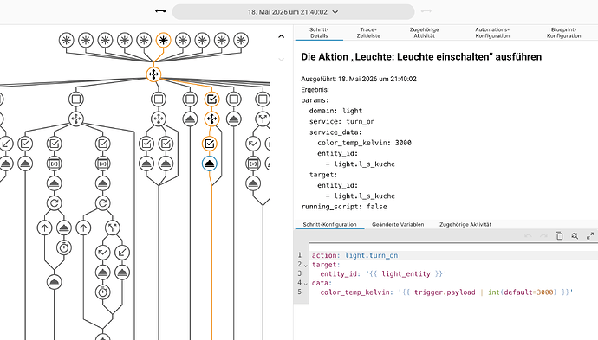Click the greyed-out next step down chevron
Image resolution: width=598 pixels, height=340 pixels.
click(281, 60)
